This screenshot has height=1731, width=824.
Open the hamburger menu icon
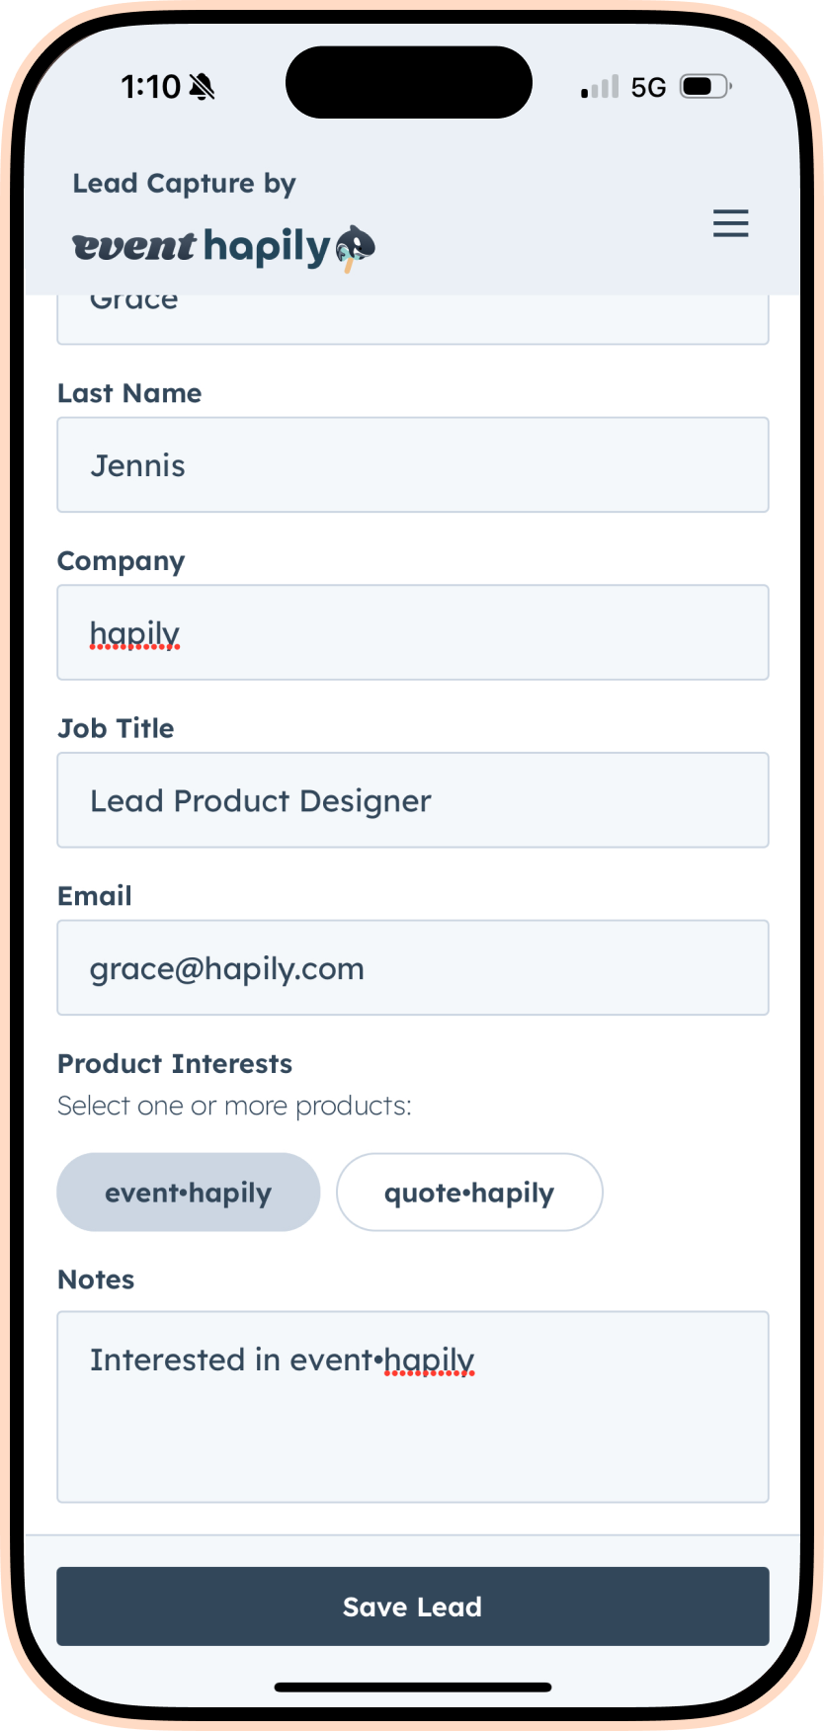[x=730, y=223]
